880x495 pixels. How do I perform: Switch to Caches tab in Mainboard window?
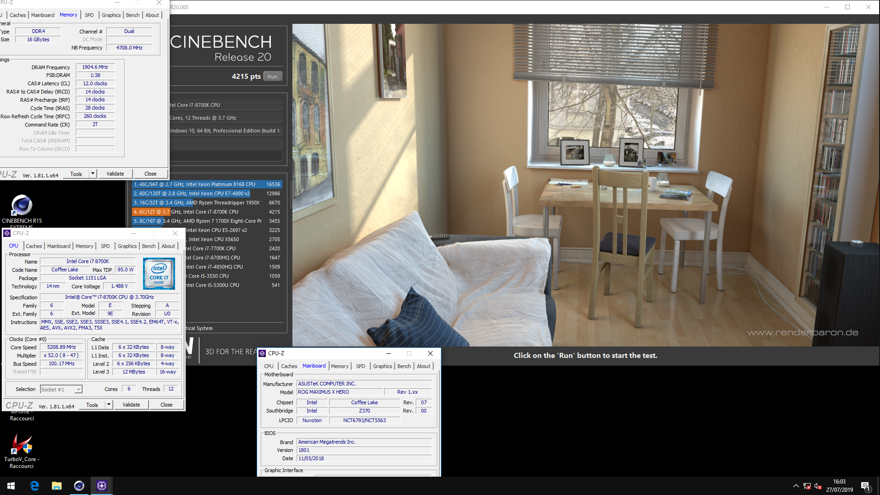[x=289, y=366]
